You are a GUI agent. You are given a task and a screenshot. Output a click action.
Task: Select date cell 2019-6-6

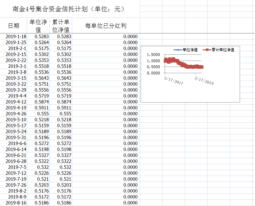(x=13, y=143)
